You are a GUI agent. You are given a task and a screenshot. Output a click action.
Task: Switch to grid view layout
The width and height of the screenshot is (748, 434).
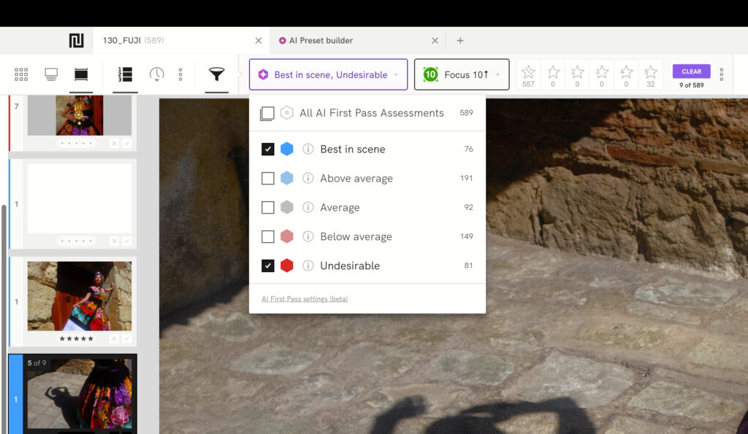tap(21, 74)
